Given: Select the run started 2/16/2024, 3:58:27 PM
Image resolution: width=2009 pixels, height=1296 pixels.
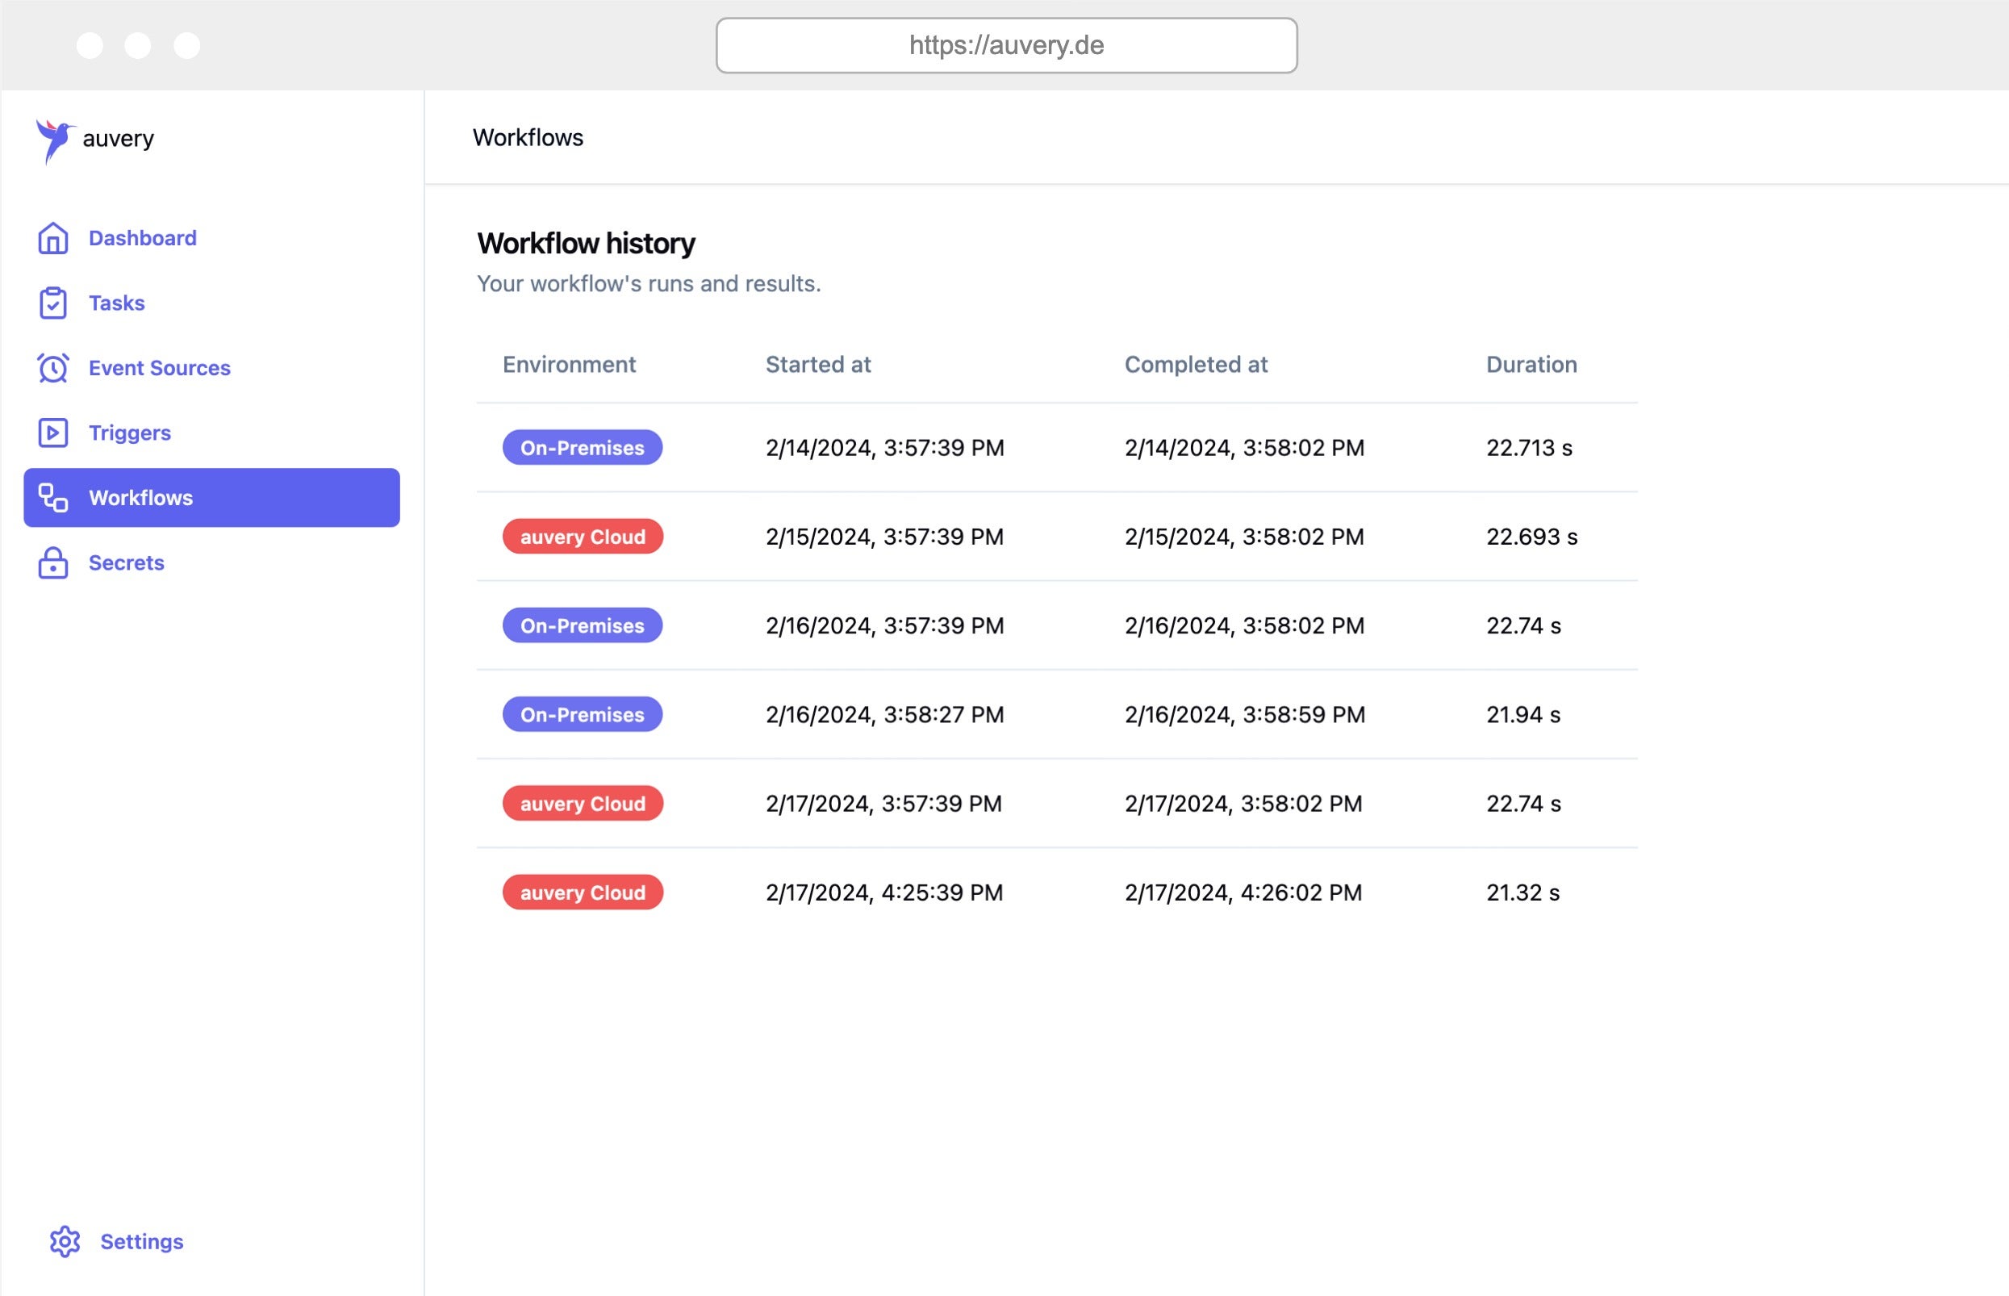Looking at the screenshot, I should click(x=884, y=714).
